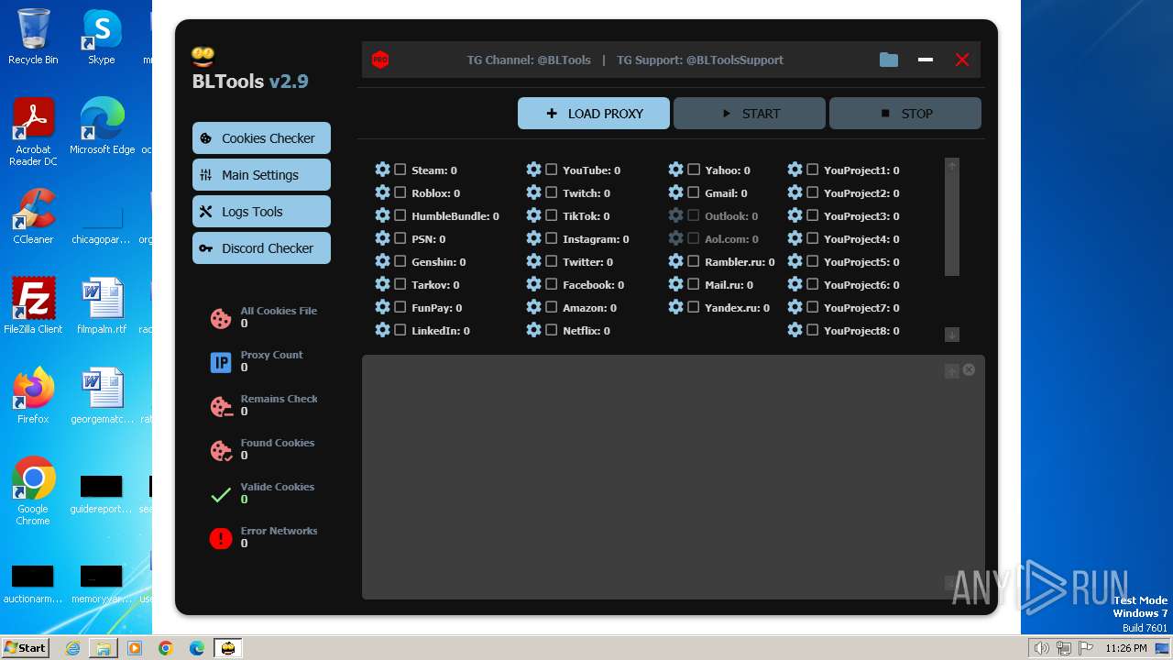The image size is (1173, 660).
Task: Close the BLTools window
Action: coord(962,60)
